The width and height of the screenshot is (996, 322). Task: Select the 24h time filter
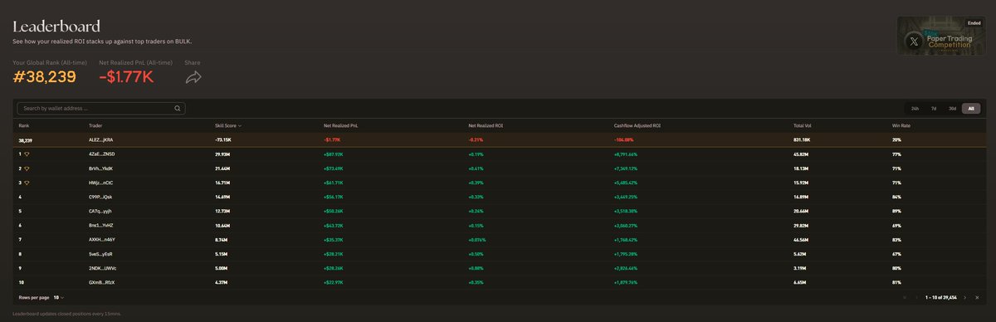click(915, 108)
